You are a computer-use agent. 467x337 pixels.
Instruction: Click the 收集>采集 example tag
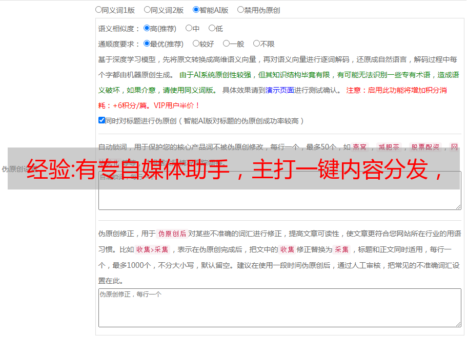tap(152, 249)
